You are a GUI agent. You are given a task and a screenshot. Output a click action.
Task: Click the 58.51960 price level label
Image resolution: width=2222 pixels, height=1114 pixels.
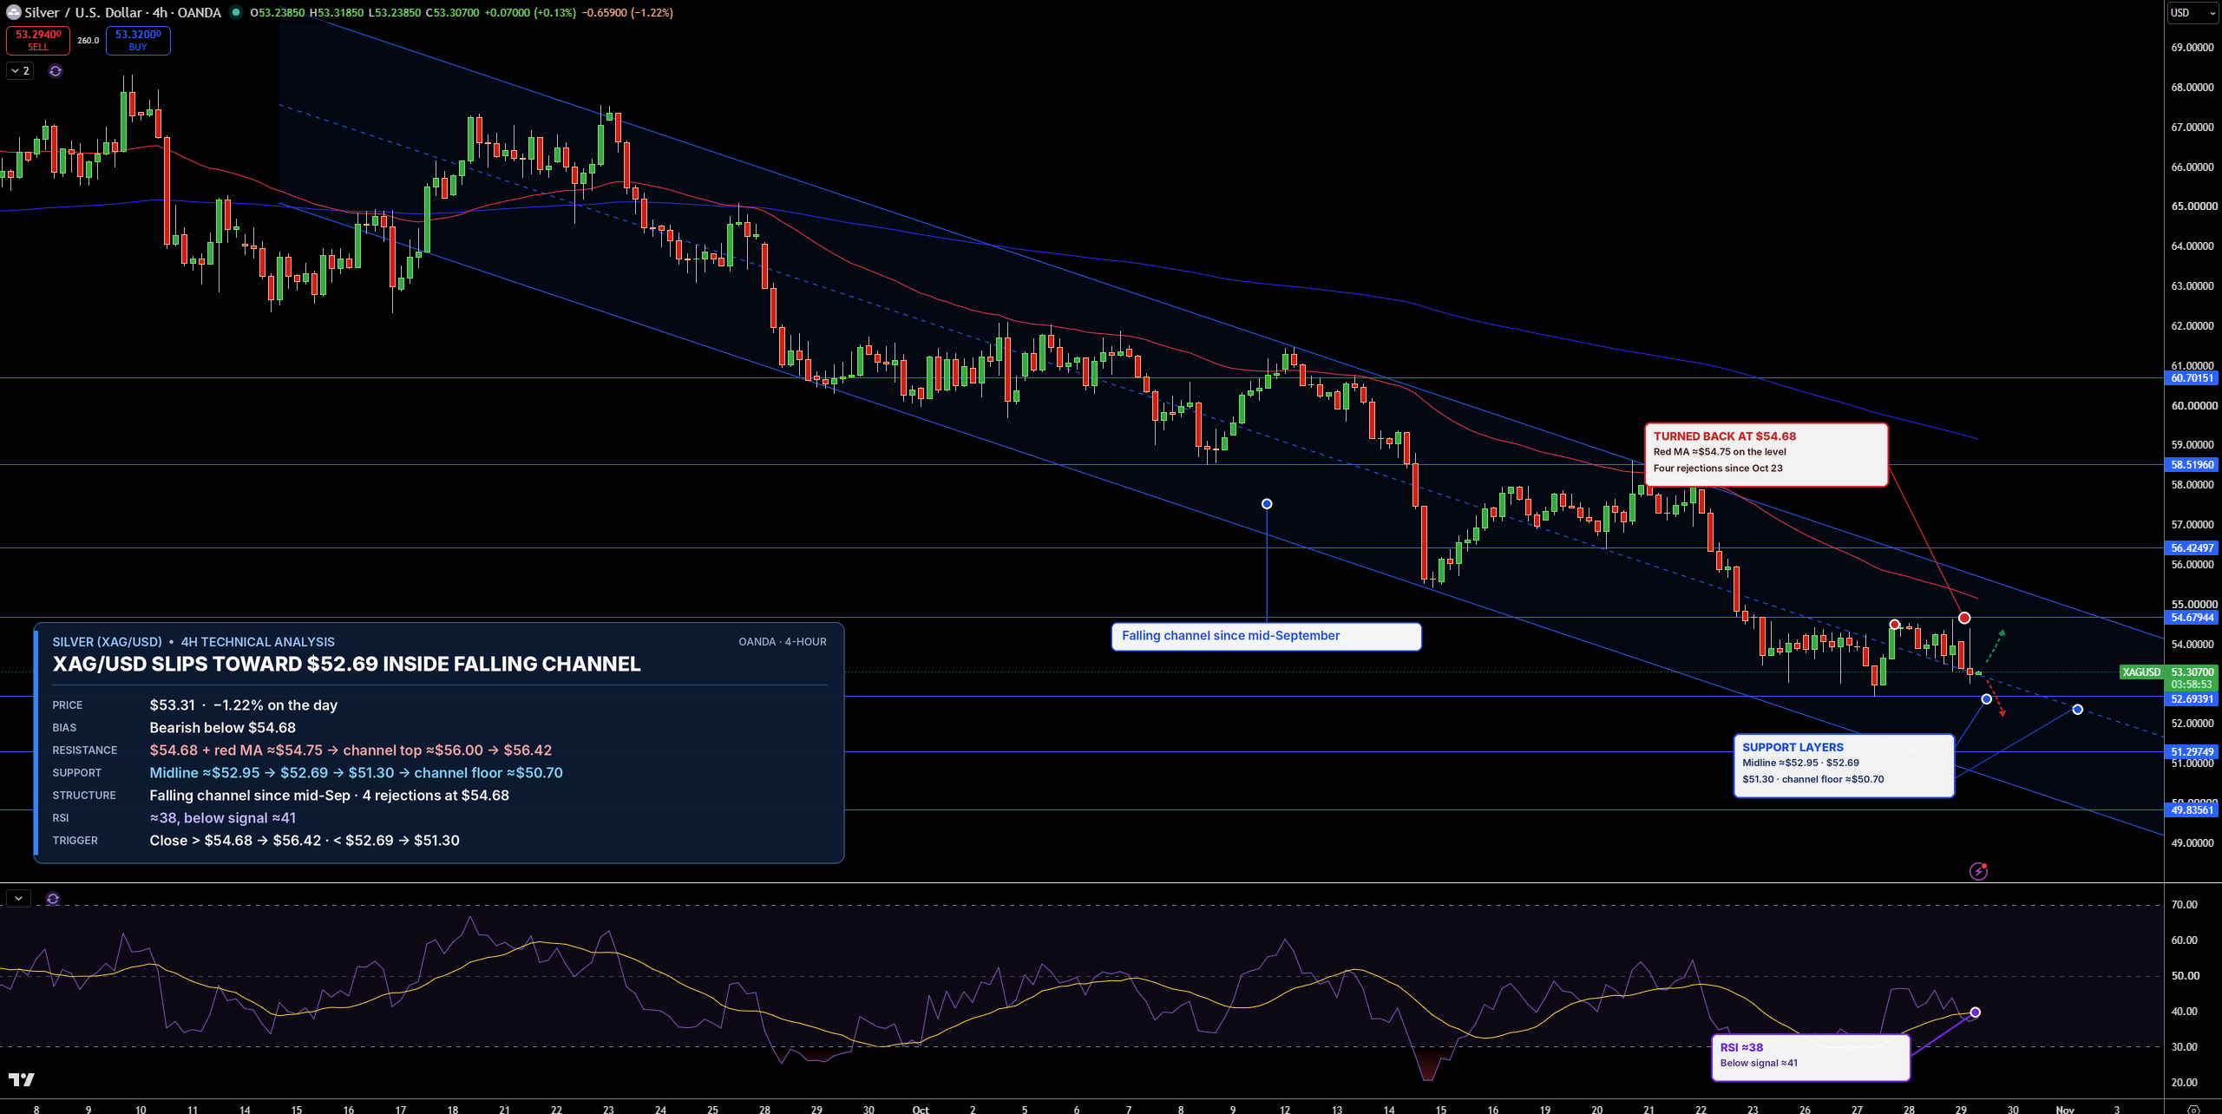point(2192,465)
